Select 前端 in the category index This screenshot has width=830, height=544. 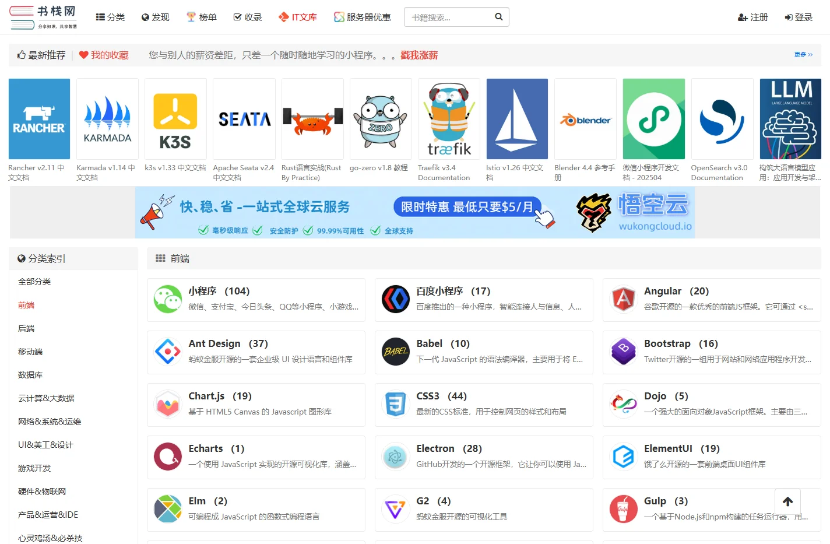(26, 305)
